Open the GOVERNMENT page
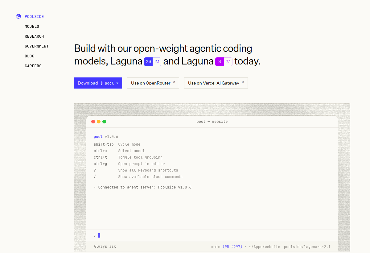Viewport: 370px width, 253px height. pyautogui.click(x=37, y=46)
